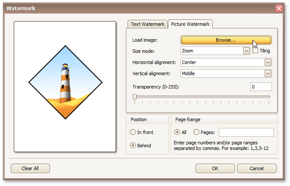The width and height of the screenshot is (290, 186).
Task: Open the Size mode dropdown
Action: coord(246,51)
